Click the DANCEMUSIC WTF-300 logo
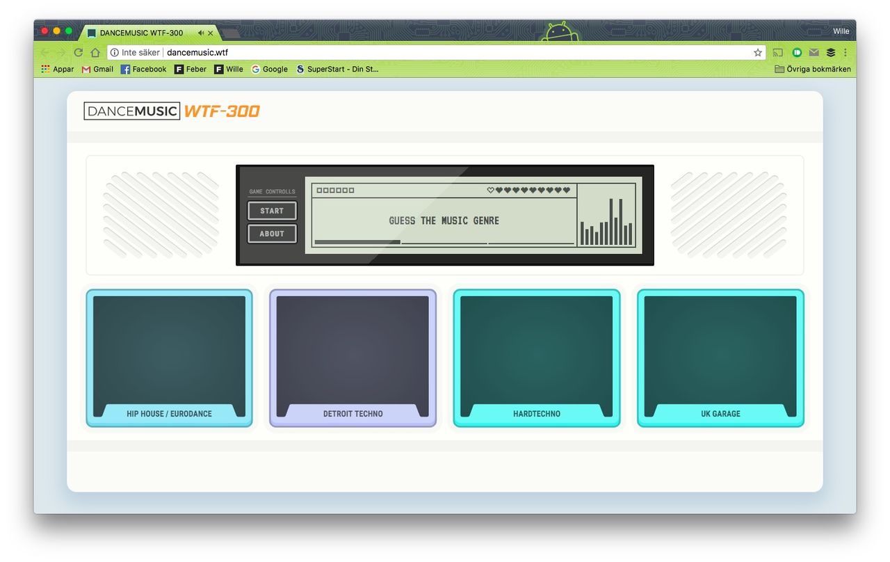This screenshot has width=890, height=562. pos(172,111)
